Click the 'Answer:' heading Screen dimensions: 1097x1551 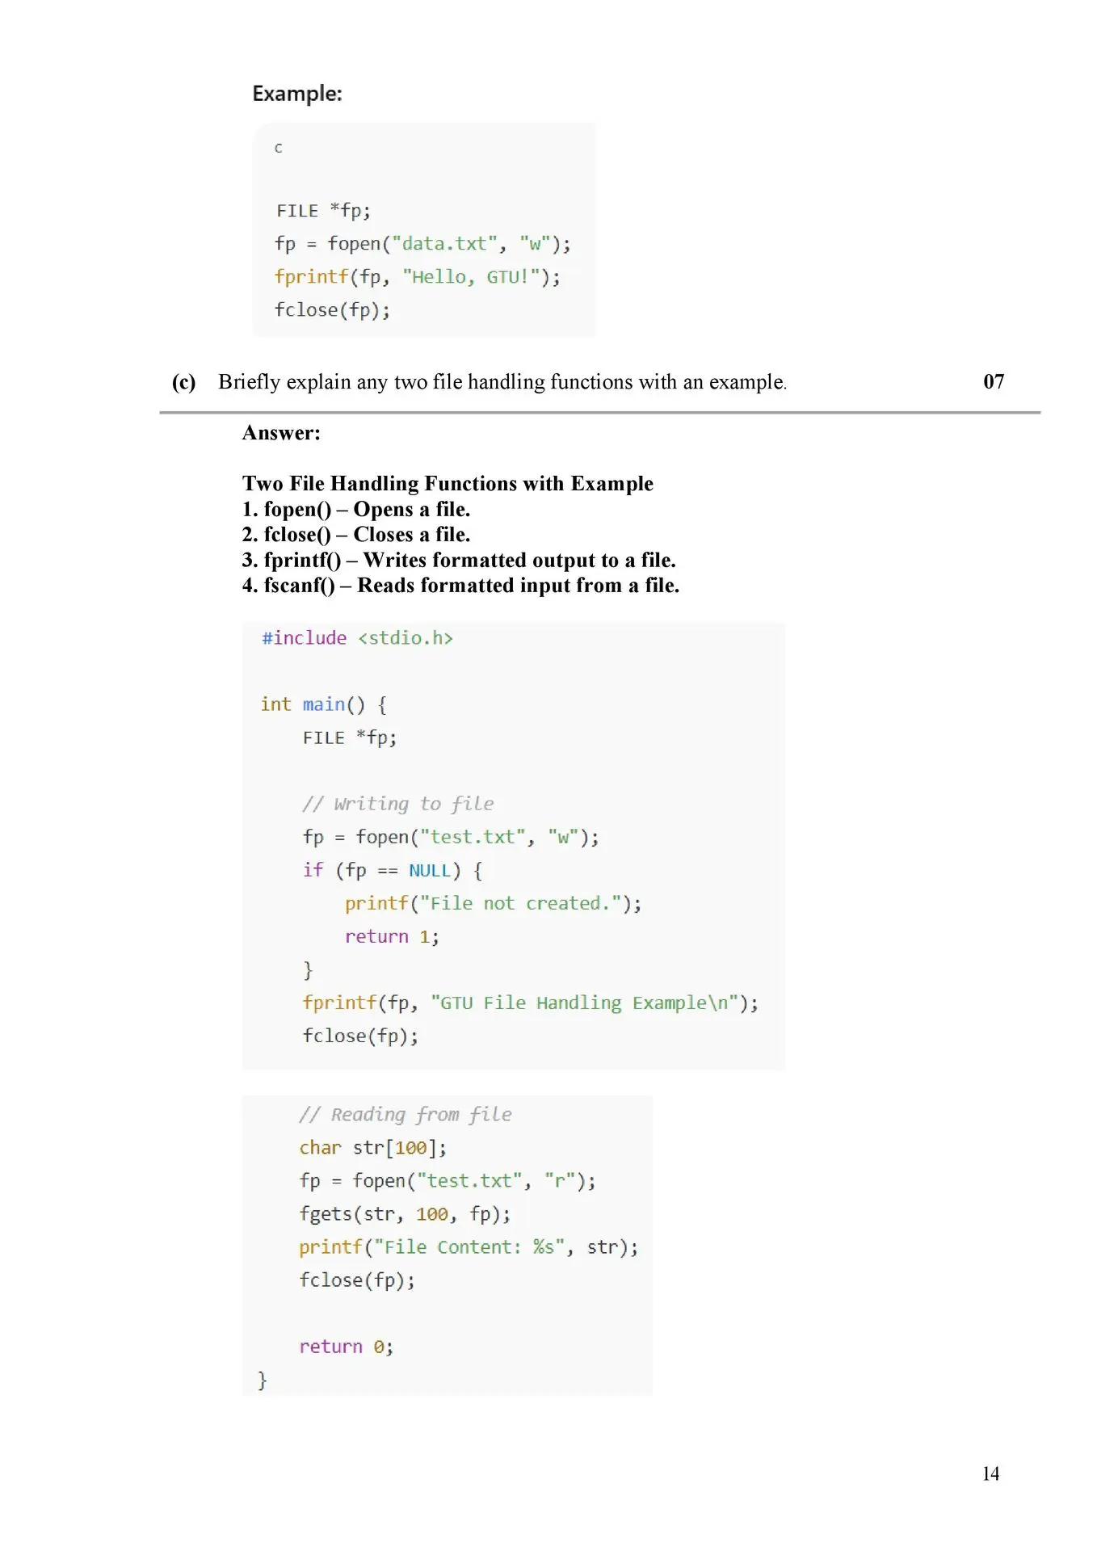click(x=281, y=433)
